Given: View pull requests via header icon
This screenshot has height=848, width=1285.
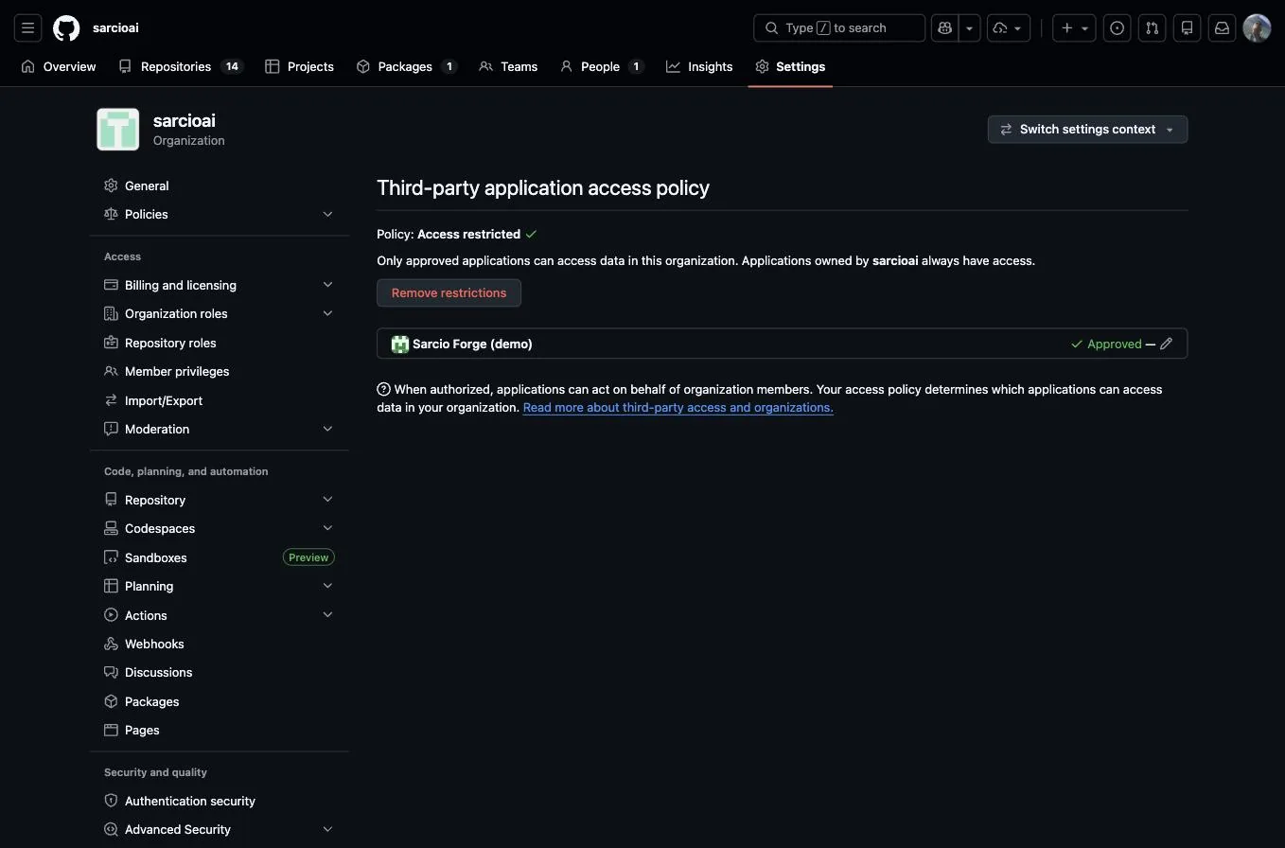Looking at the screenshot, I should [1152, 28].
